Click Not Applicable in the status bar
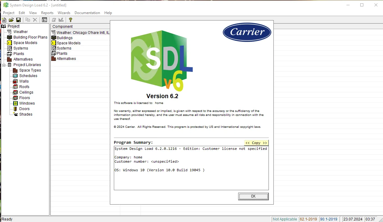383x222 pixels. coord(285,219)
